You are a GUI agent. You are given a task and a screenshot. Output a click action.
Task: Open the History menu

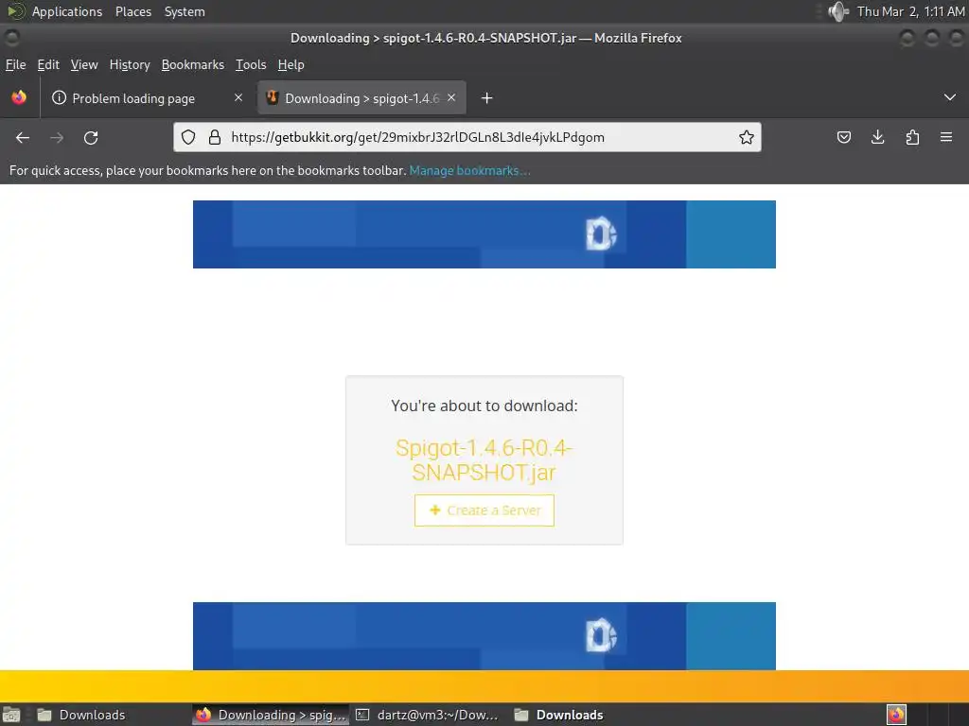pyautogui.click(x=130, y=65)
